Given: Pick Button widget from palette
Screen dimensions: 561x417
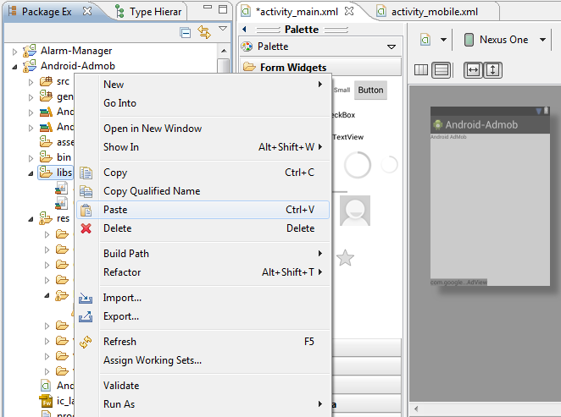Looking at the screenshot, I should [x=370, y=90].
